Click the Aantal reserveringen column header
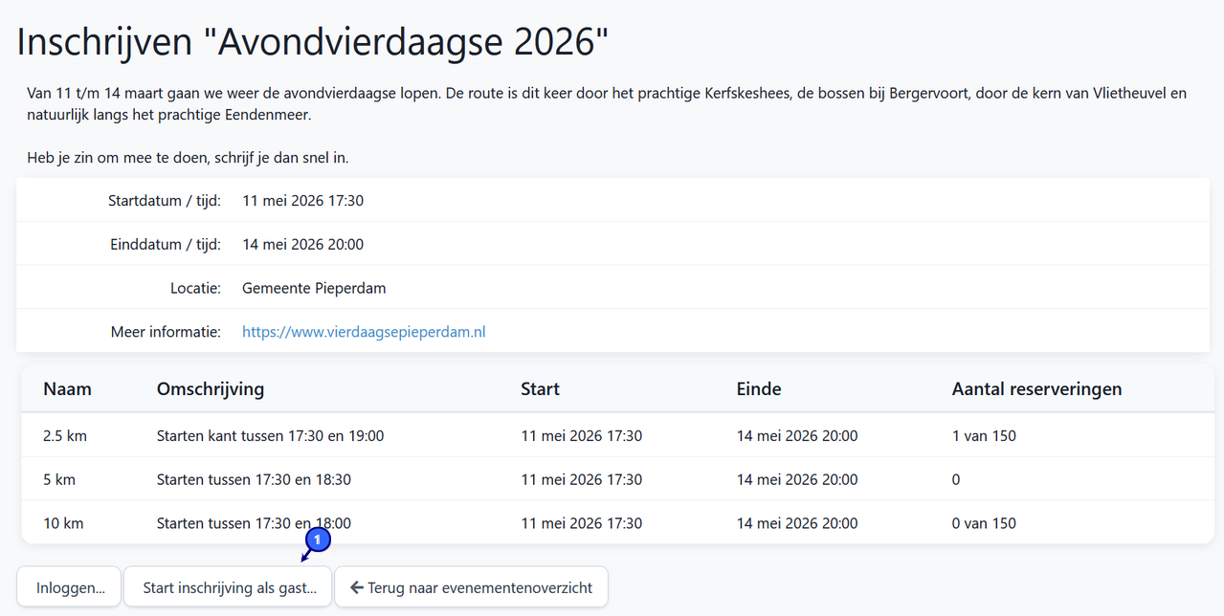The height and width of the screenshot is (616, 1224). point(1037,388)
